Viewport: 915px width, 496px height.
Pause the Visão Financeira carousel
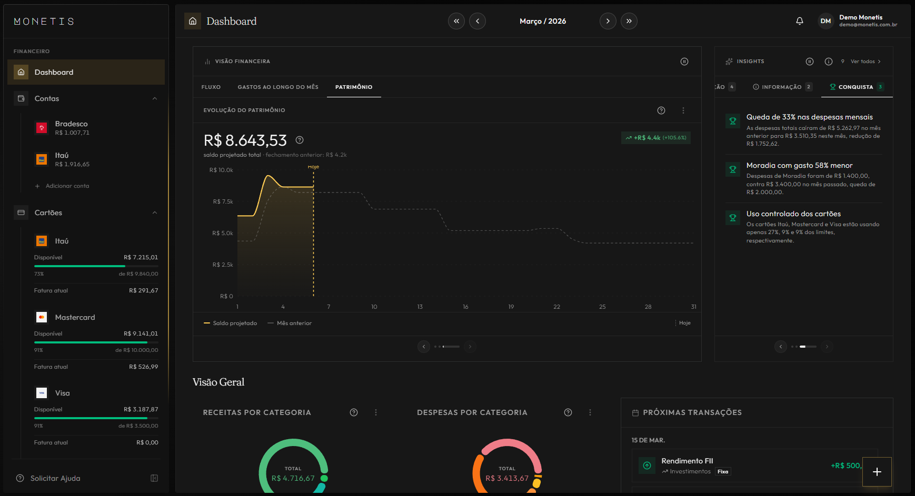684,62
